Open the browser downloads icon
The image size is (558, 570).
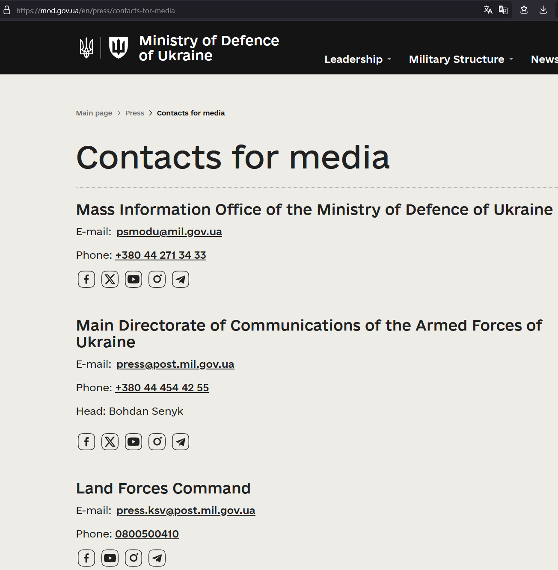point(543,10)
